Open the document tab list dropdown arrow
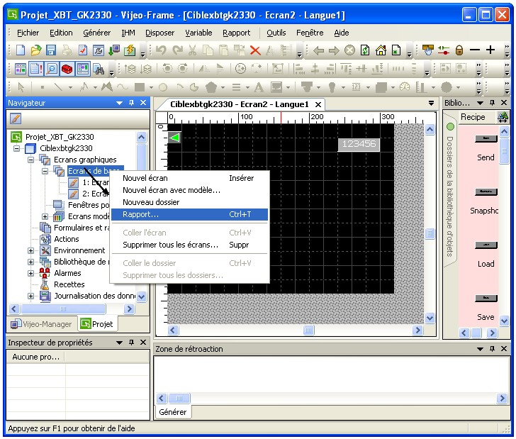Viewport: 516px width, 439px height. click(x=431, y=104)
